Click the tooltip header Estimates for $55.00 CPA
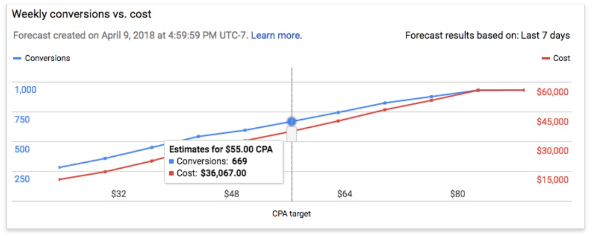 tap(221, 149)
